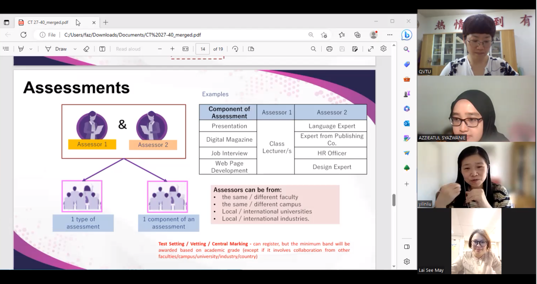Toggle Fit to width view
The width and height of the screenshot is (537, 284).
(x=185, y=49)
